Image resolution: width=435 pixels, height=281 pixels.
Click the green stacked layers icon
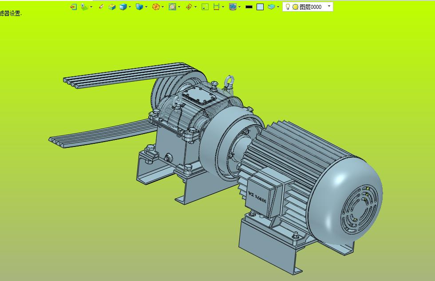(x=84, y=7)
